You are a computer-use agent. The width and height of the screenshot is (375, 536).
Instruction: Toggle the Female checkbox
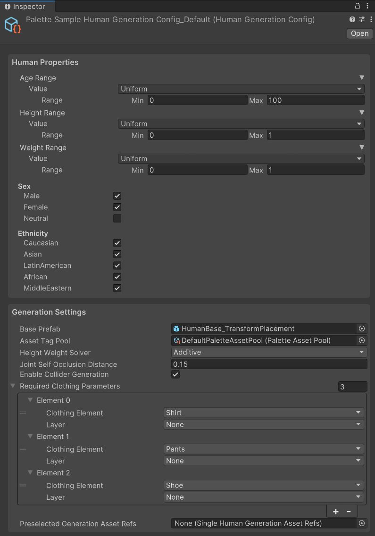click(x=117, y=207)
